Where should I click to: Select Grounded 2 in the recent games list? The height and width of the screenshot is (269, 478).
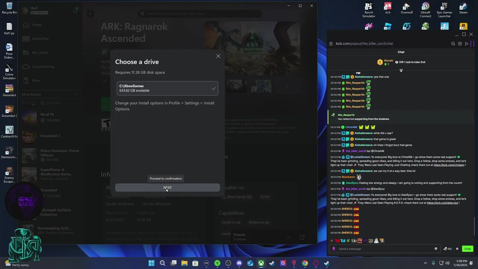tap(50, 136)
